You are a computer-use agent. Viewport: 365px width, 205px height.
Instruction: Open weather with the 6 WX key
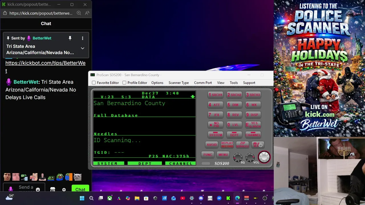click(253, 105)
